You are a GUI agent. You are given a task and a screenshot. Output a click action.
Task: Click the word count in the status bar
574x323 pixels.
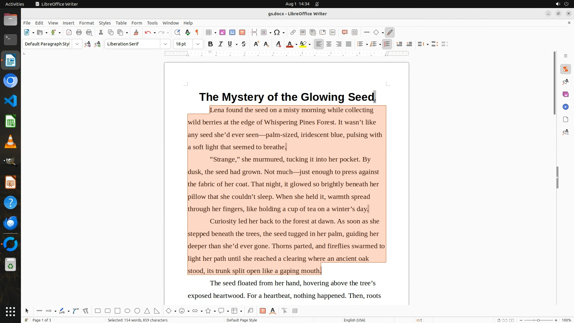(x=138, y=320)
